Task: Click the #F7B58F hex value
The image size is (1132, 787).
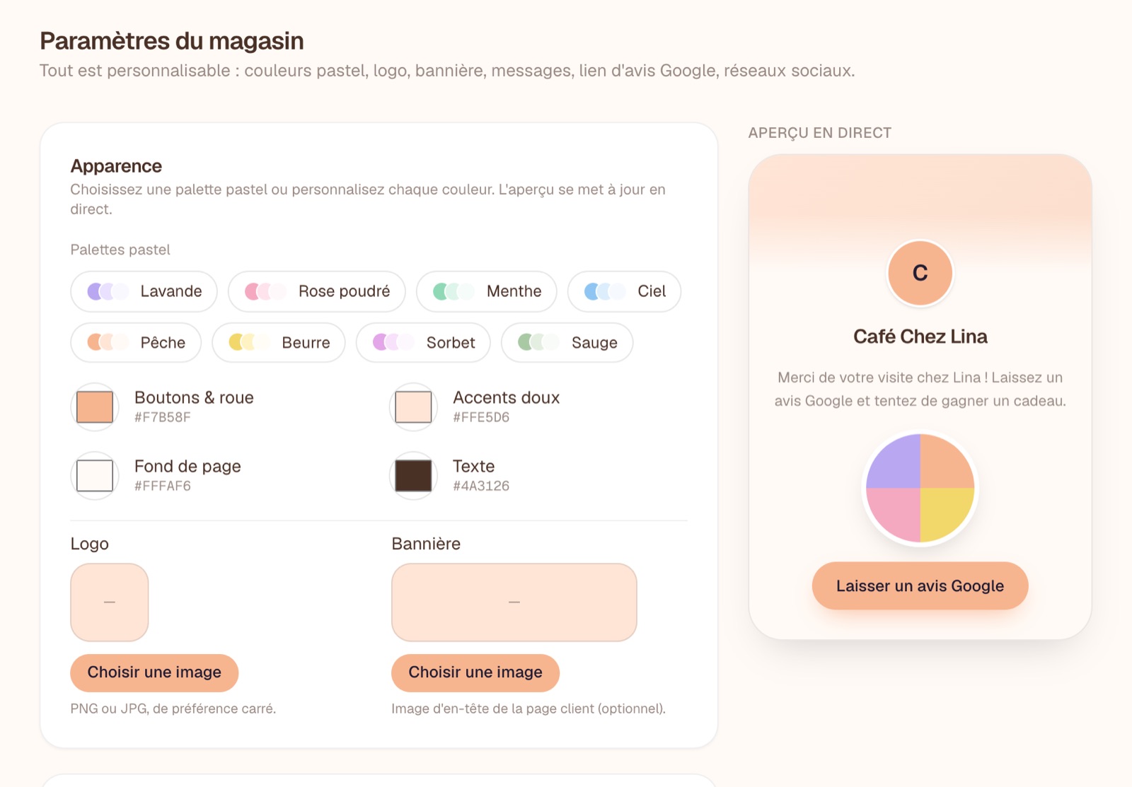Action: coord(163,417)
